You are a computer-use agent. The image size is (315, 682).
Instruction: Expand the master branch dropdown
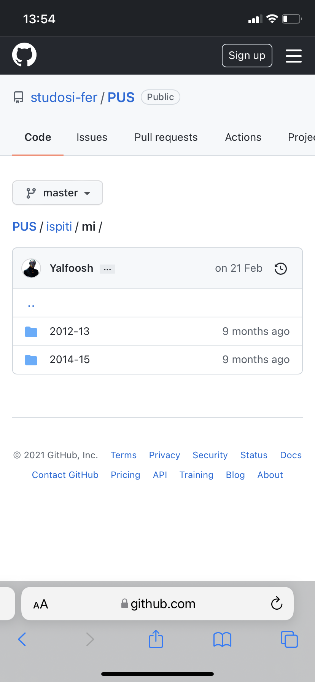click(57, 193)
